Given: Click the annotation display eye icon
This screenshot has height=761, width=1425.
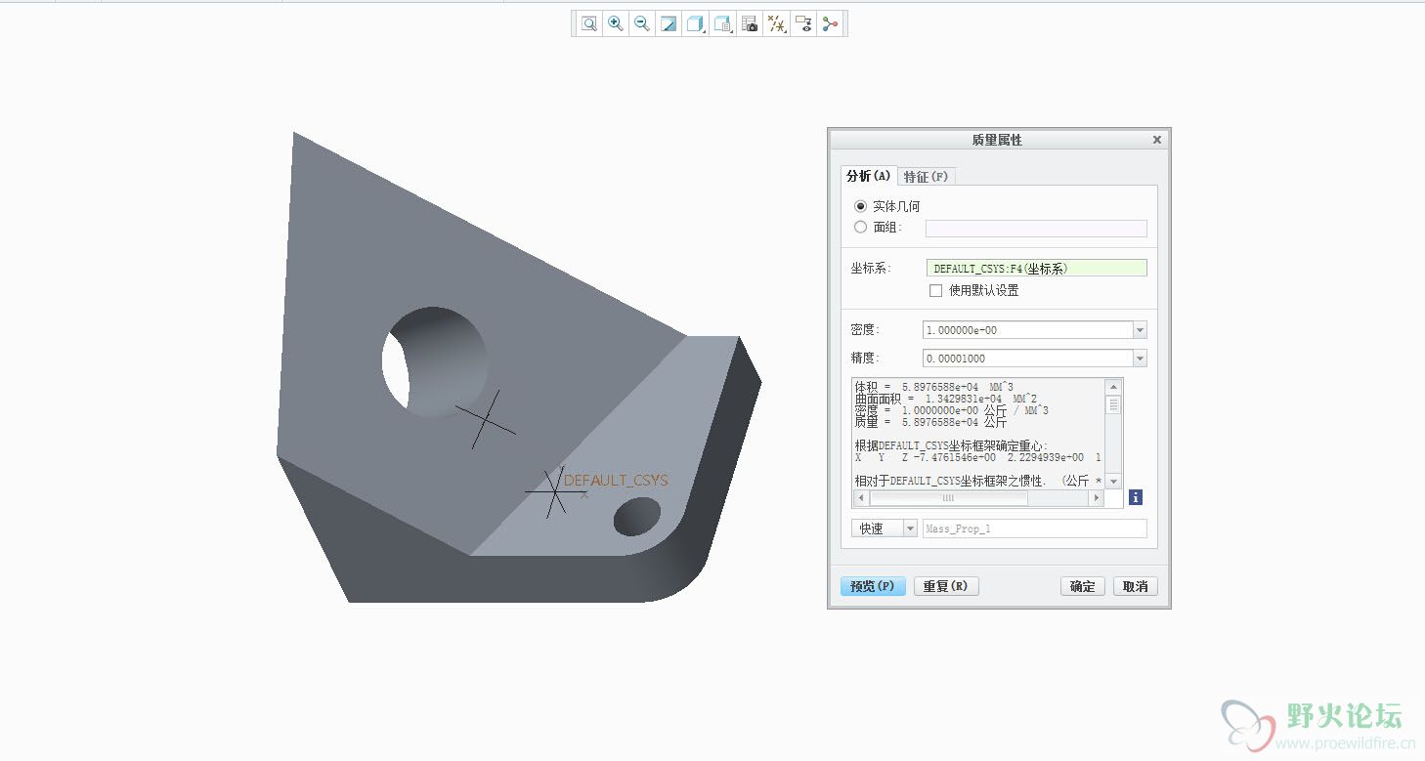Looking at the screenshot, I should (x=803, y=24).
